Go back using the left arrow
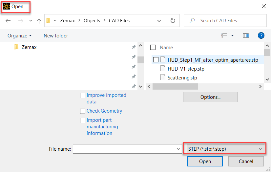Image resolution: width=271 pixels, height=172 pixels. [8, 21]
